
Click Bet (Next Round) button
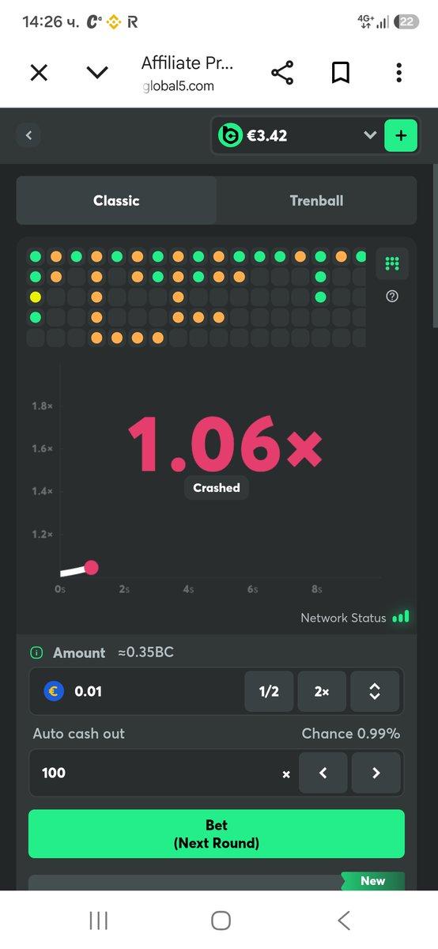pyautogui.click(x=217, y=834)
